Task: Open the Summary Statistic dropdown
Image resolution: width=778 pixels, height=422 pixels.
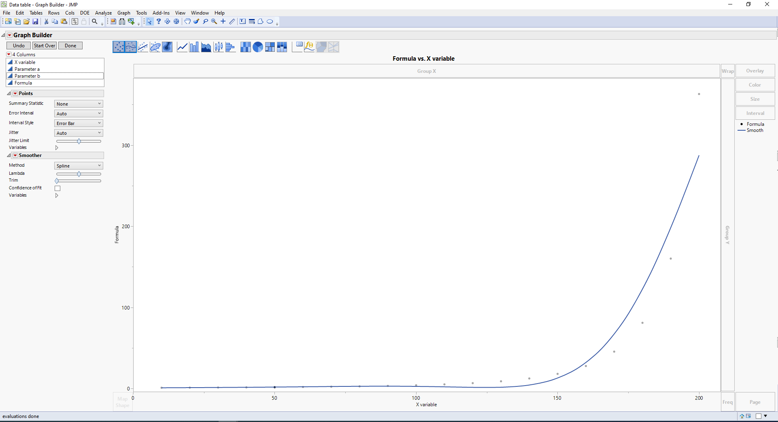Action: [x=78, y=104]
